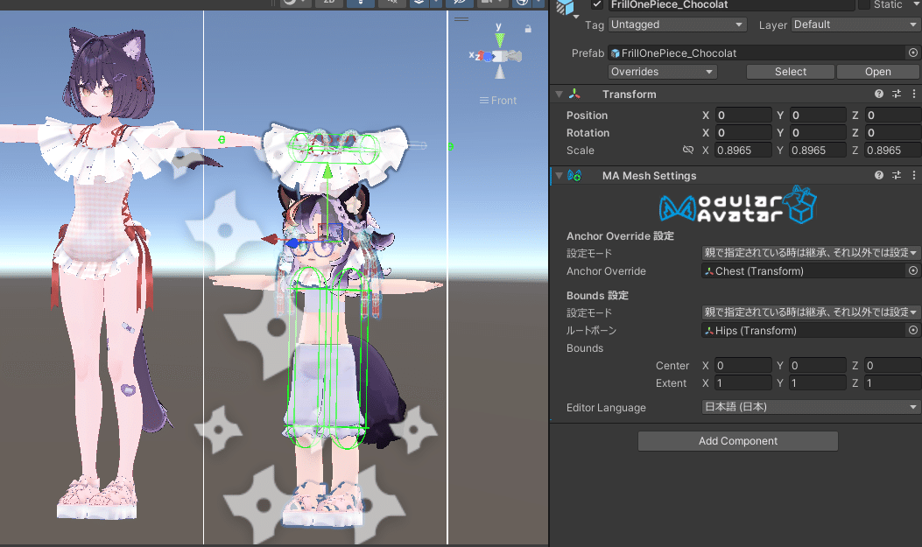
Task: Open the Anchor Override object picker circle
Action: pyautogui.click(x=913, y=270)
